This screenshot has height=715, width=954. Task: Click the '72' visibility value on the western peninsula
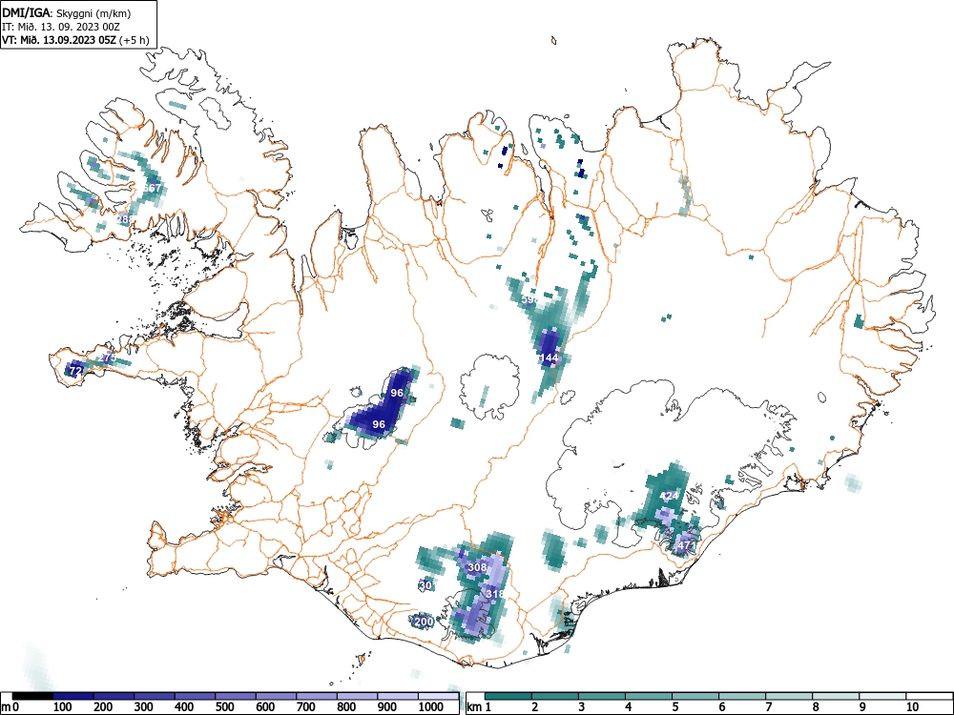coord(75,370)
